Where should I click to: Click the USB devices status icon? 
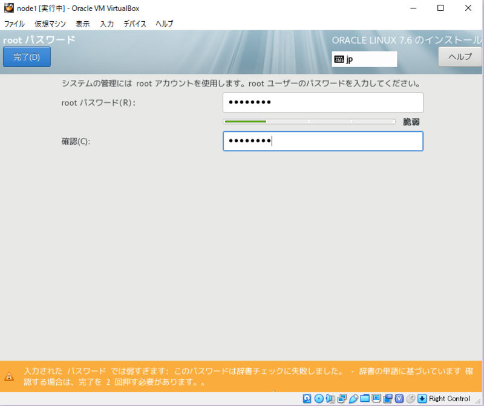pos(353,399)
